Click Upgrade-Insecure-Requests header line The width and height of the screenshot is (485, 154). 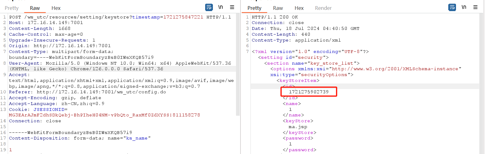click(x=52, y=40)
